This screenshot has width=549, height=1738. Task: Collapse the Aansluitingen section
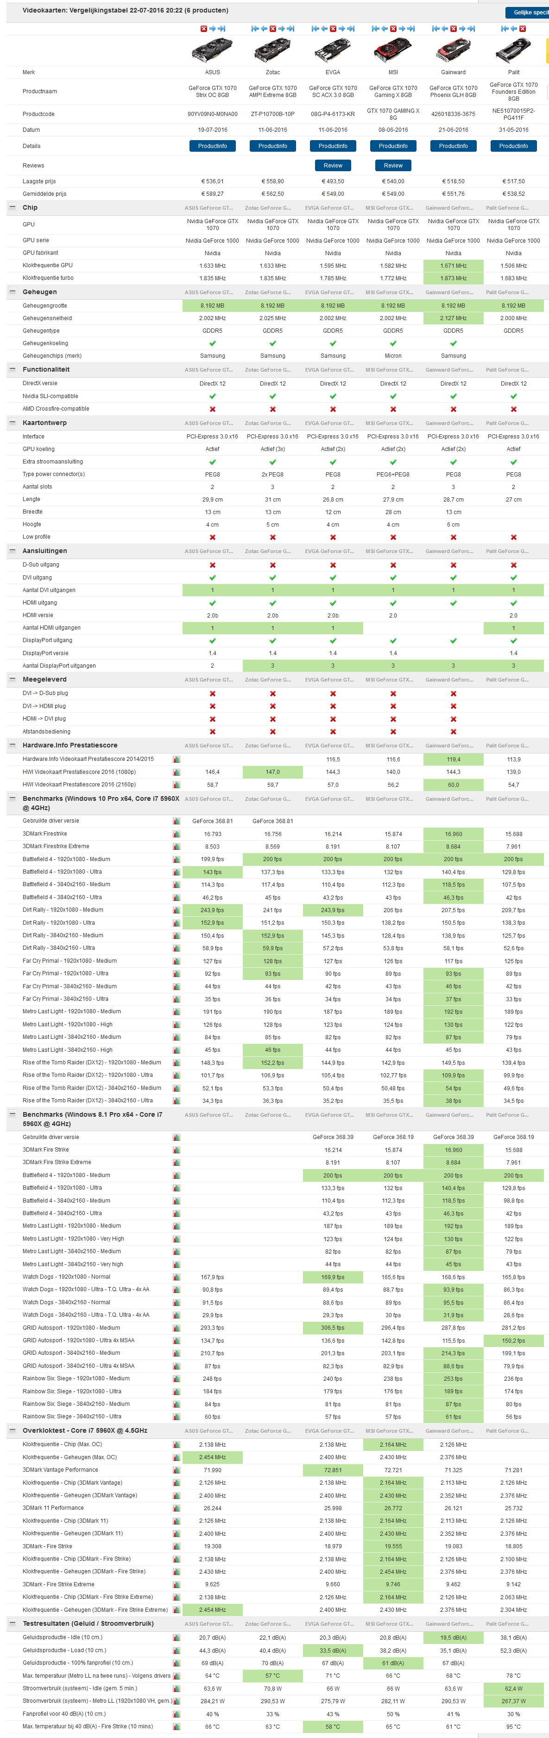point(12,551)
